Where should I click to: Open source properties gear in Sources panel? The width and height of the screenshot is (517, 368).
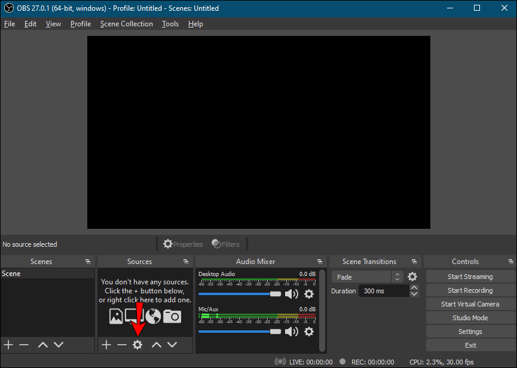pos(137,345)
